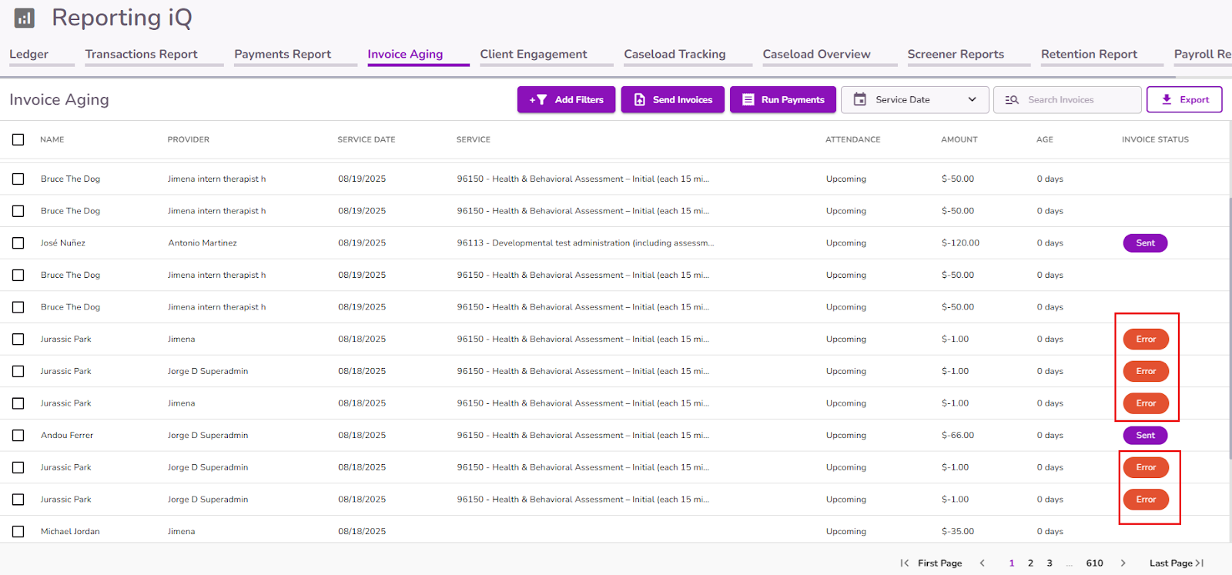Sort by the ATTENDANCE column header
The image size is (1232, 575).
[853, 139]
